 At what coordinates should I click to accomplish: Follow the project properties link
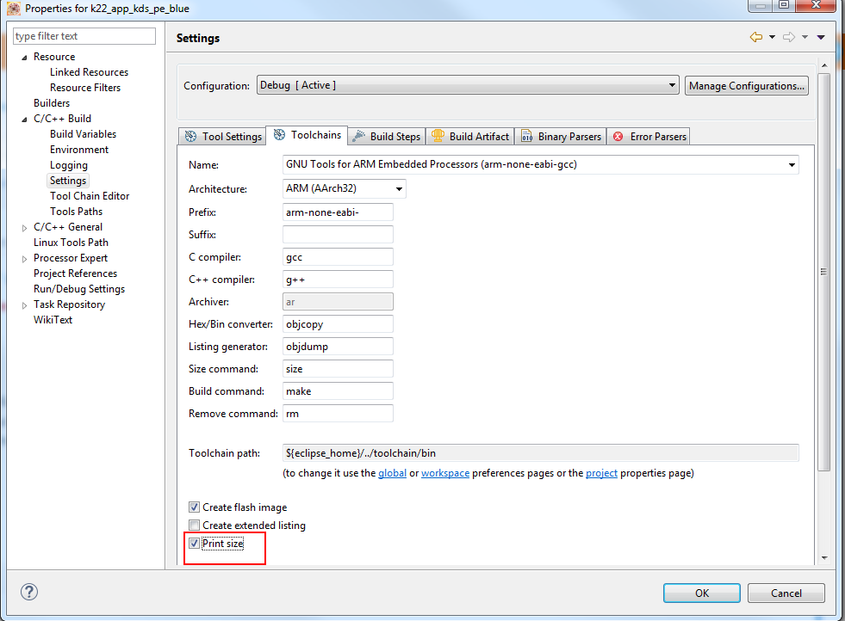(601, 472)
